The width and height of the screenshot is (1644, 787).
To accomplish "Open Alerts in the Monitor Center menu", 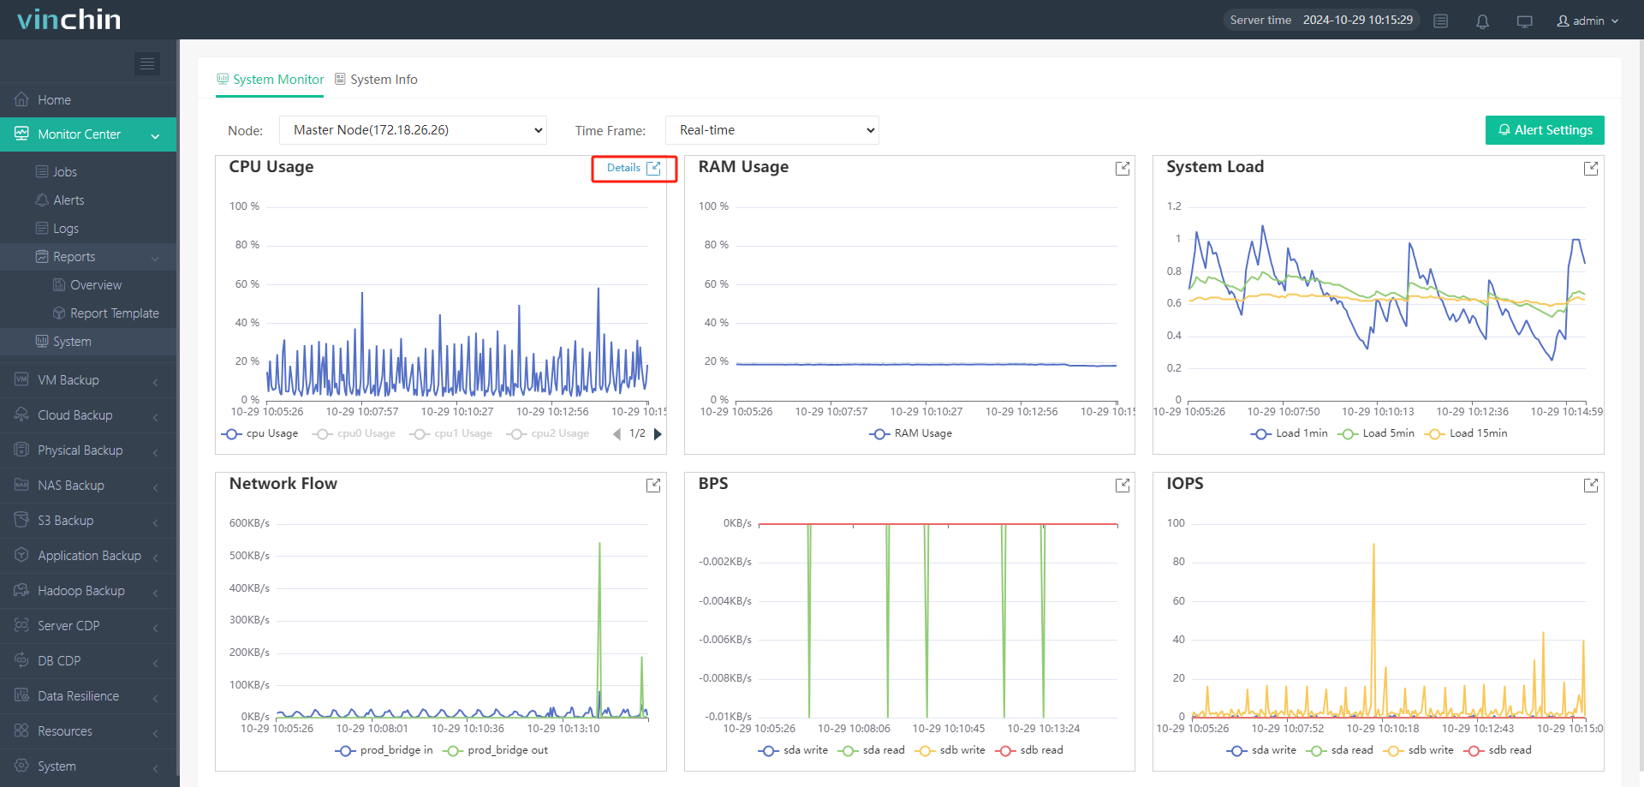I will pos(68,200).
